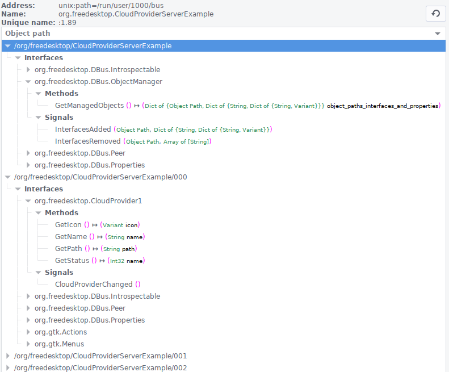Viewport: 449px width, 372px height.
Task: Expand the CloudProviderServerExample/002 object path
Action: [8, 367]
